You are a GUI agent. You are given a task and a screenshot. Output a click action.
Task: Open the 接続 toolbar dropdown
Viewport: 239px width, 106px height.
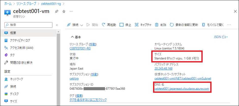(x=75, y=25)
